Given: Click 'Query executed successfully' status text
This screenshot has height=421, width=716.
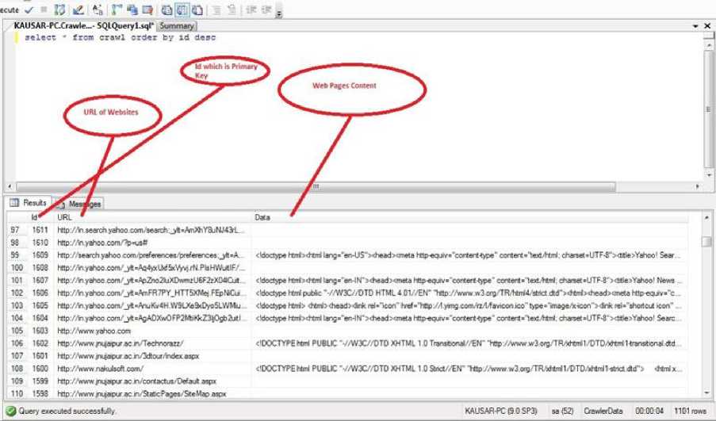Looking at the screenshot, I should (x=67, y=411).
